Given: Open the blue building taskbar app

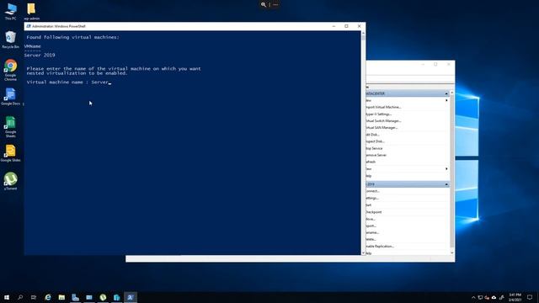Looking at the screenshot, I should [116, 297].
